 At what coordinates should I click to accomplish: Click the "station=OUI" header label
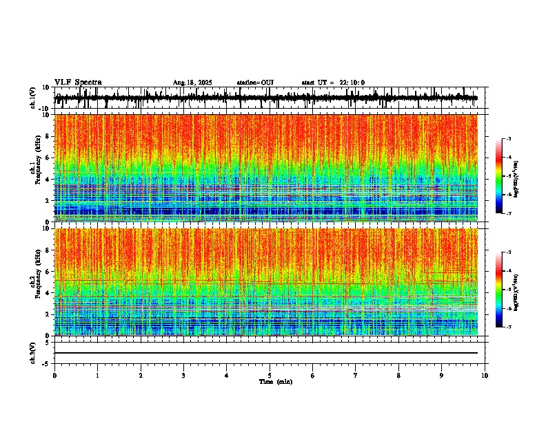[255, 83]
